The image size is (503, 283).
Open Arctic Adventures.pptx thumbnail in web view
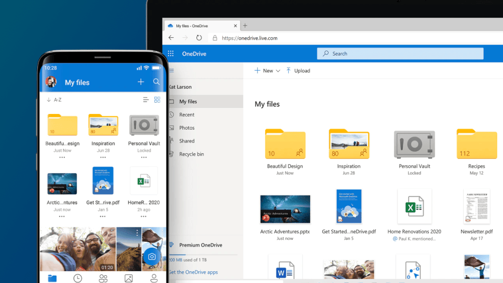point(285,209)
